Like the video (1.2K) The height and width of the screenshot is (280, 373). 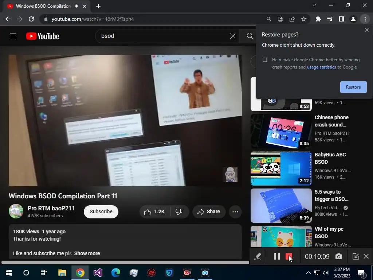(x=154, y=212)
